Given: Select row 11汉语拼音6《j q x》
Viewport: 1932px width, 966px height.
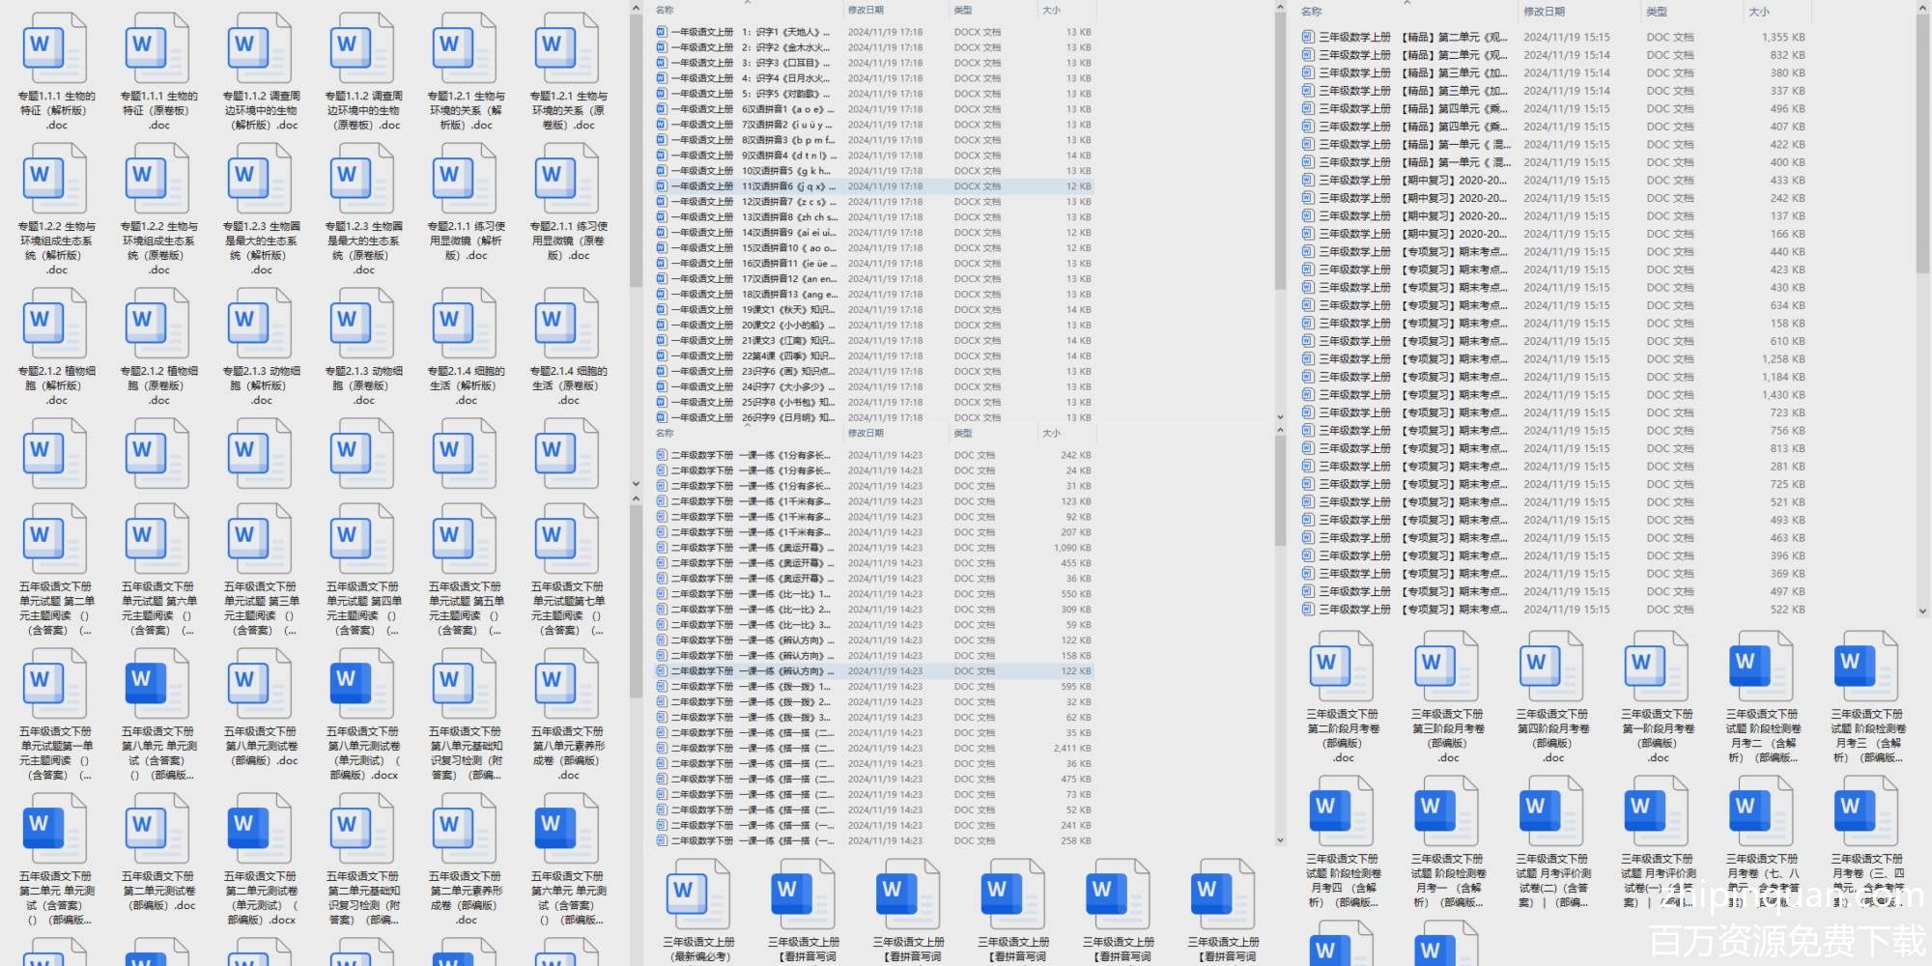Looking at the screenshot, I should click(x=787, y=186).
